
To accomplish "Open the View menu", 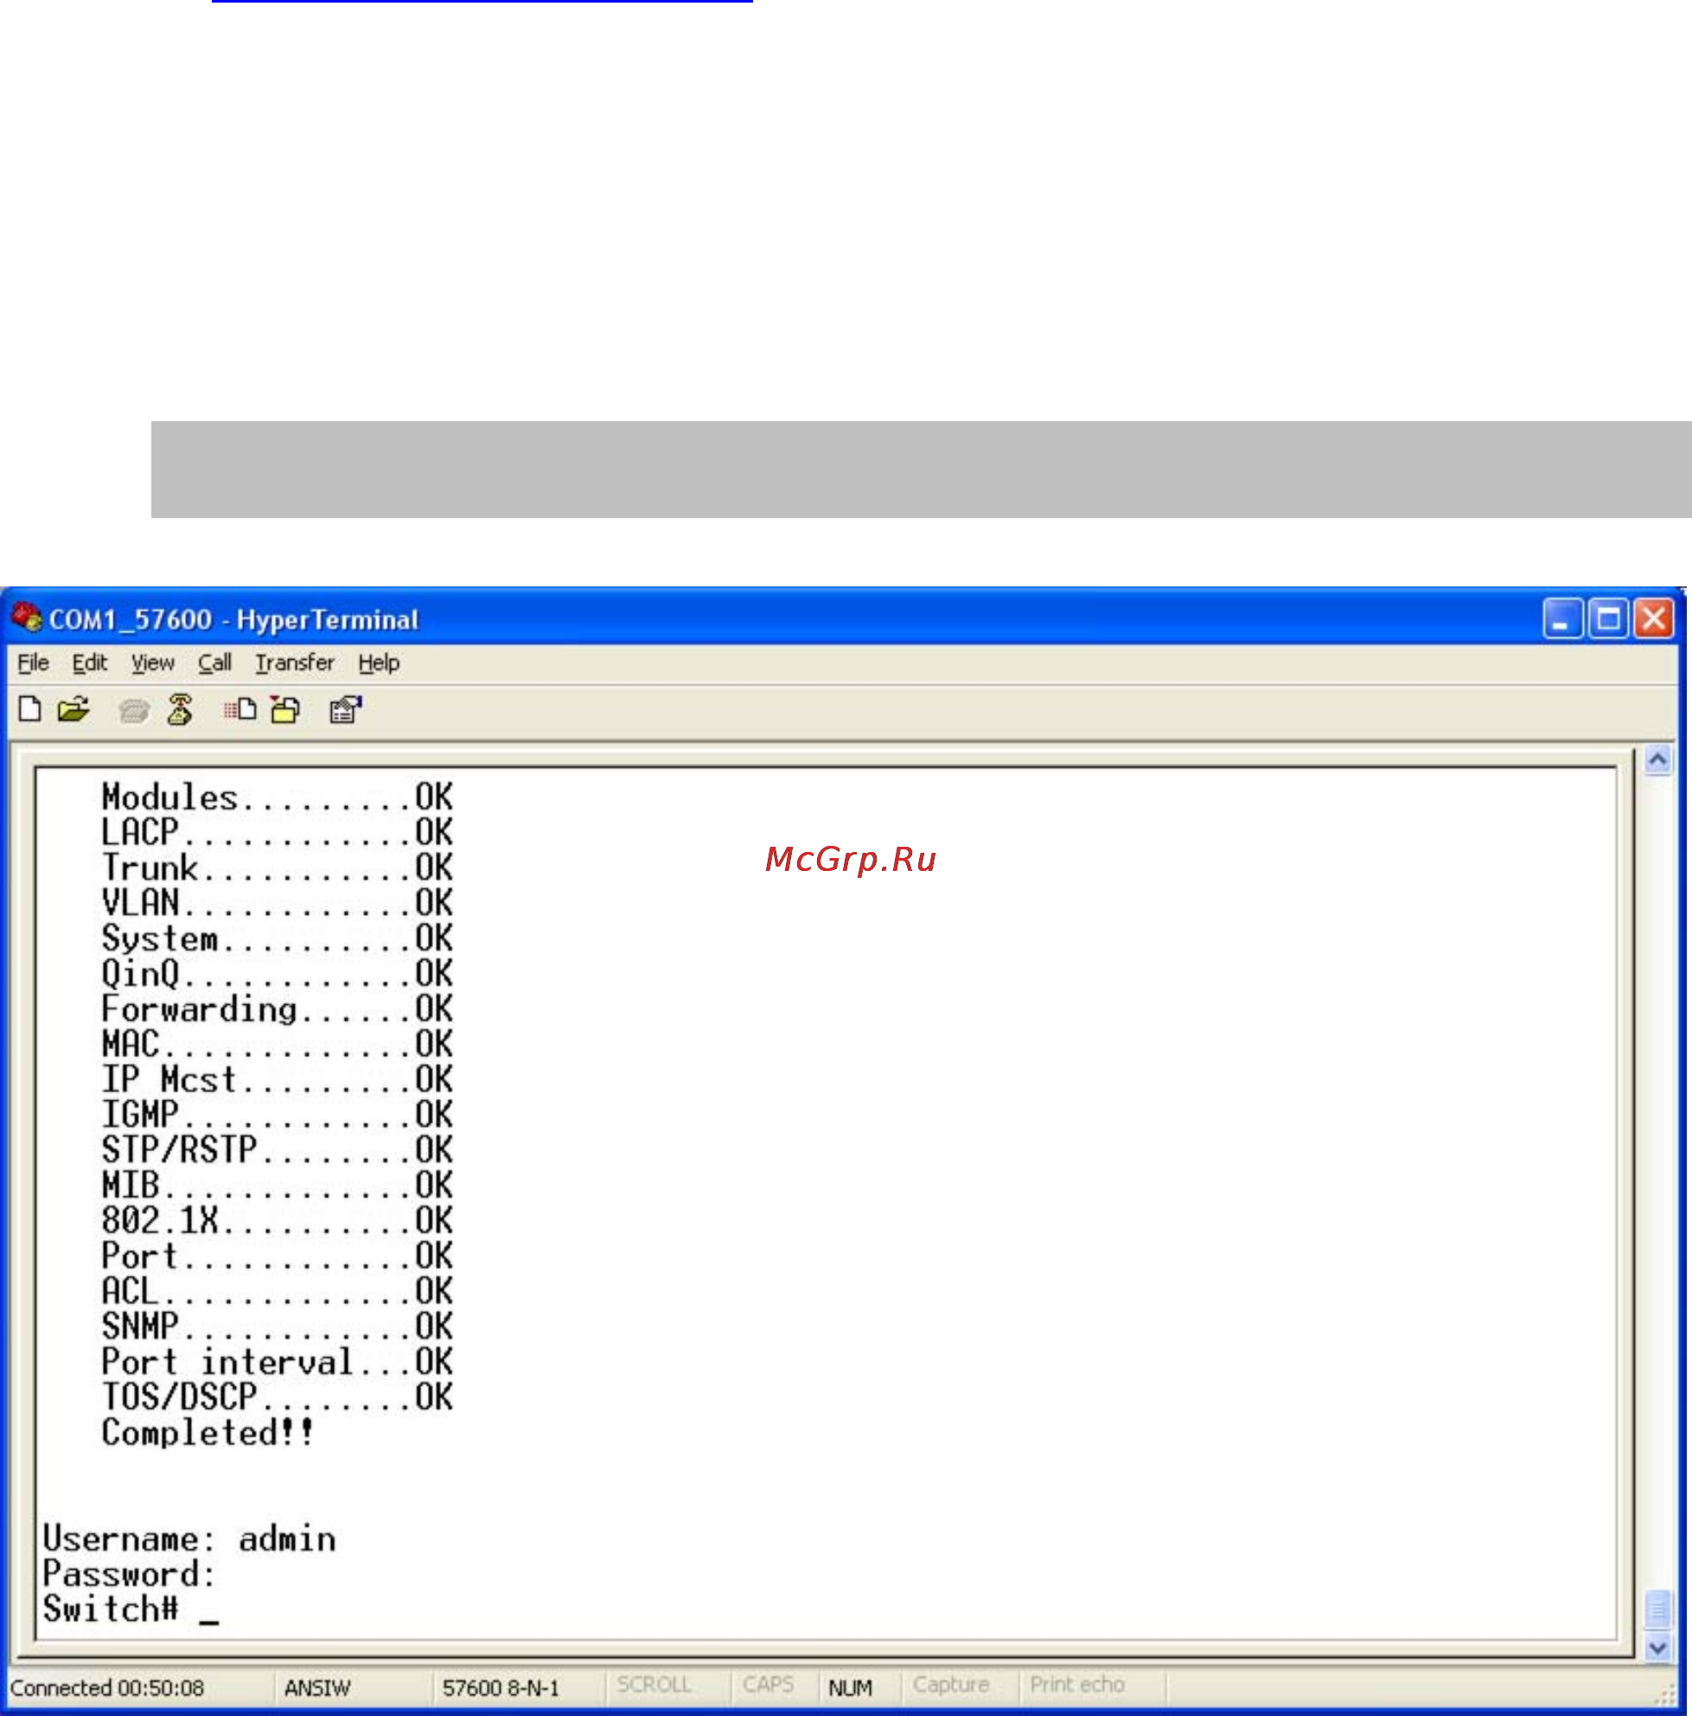I will point(153,663).
